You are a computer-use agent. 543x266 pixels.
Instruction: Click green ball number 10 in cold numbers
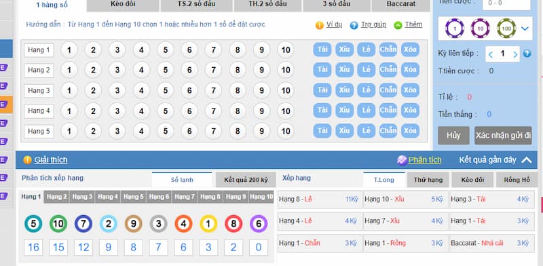coord(58,224)
